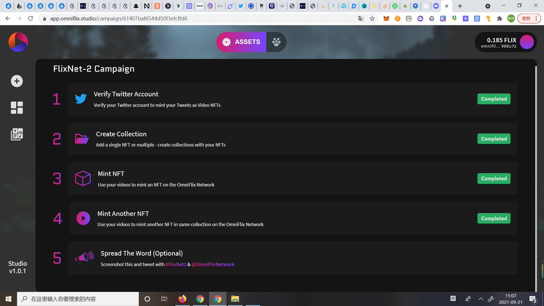Select the collections grid icon in sidebar
544x306 pixels.
tap(16, 107)
